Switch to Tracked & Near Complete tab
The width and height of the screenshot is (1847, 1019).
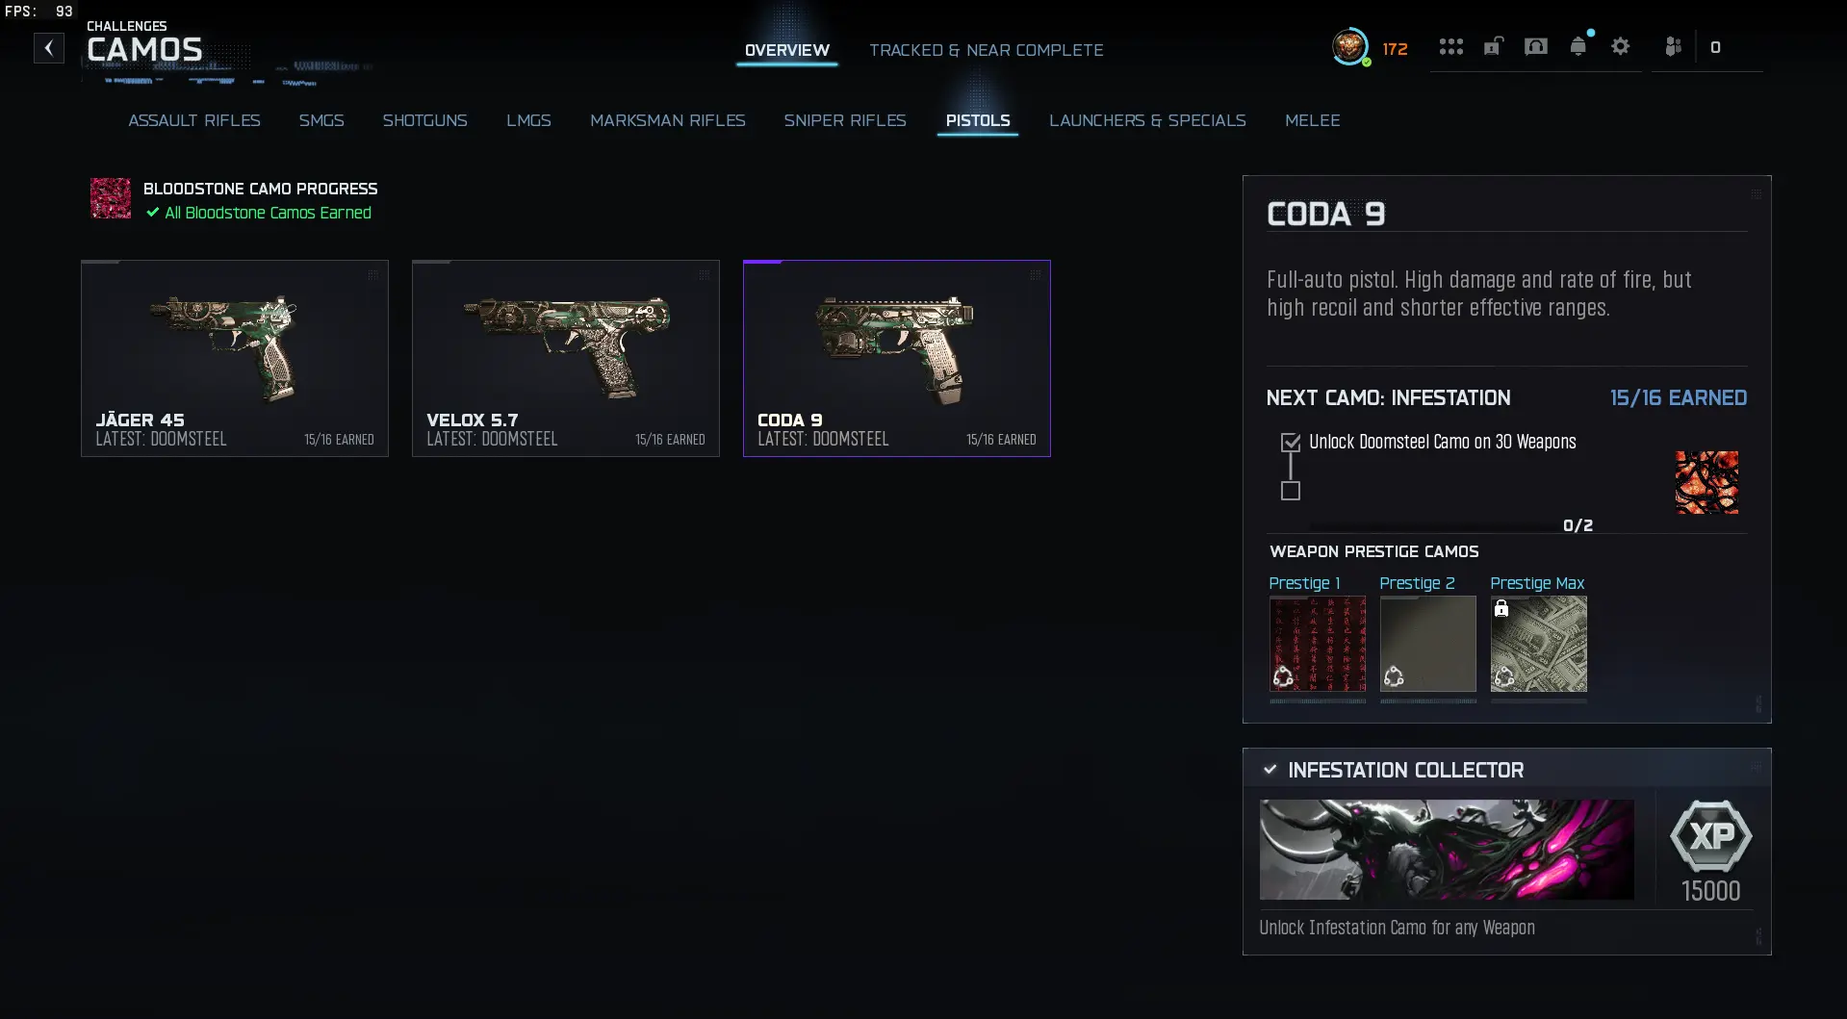click(x=987, y=50)
